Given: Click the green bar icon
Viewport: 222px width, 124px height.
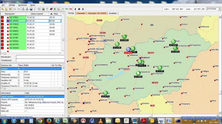Looking at the screenshot, I should pyautogui.click(x=55, y=9).
